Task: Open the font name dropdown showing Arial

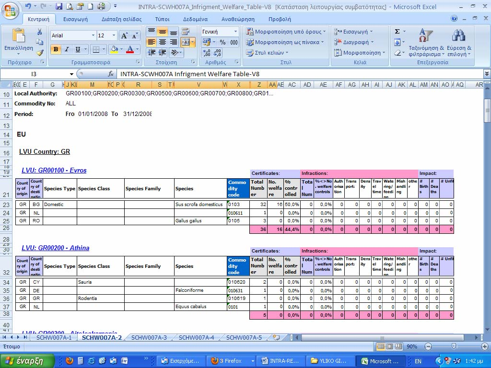Action: coord(93,35)
